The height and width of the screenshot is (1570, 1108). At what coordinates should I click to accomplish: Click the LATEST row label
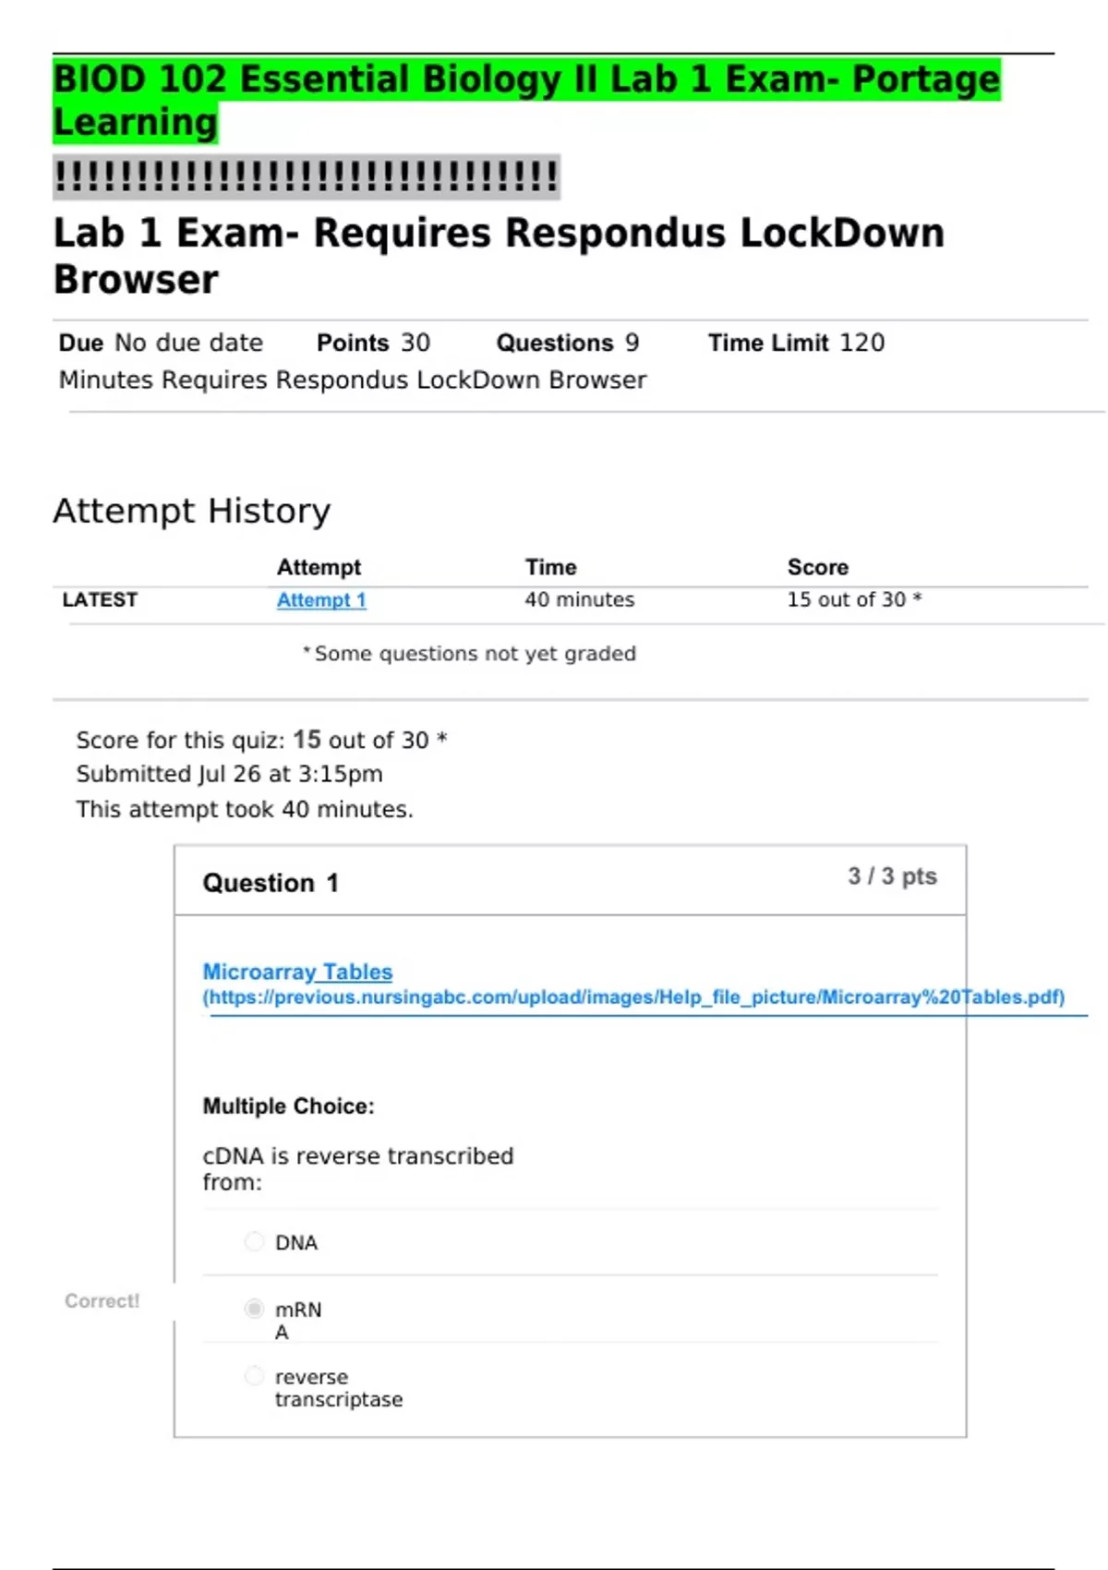click(x=100, y=600)
